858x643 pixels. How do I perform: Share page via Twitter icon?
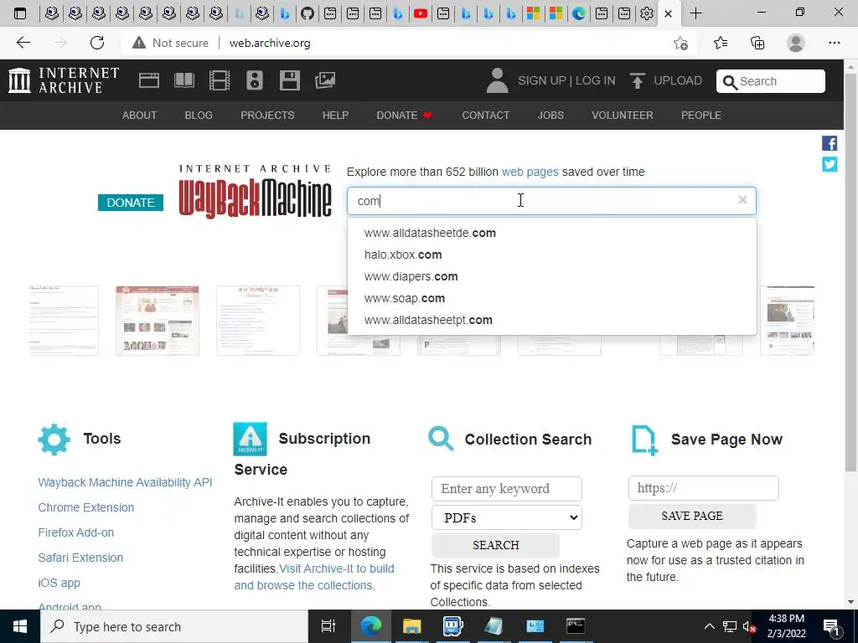830,164
